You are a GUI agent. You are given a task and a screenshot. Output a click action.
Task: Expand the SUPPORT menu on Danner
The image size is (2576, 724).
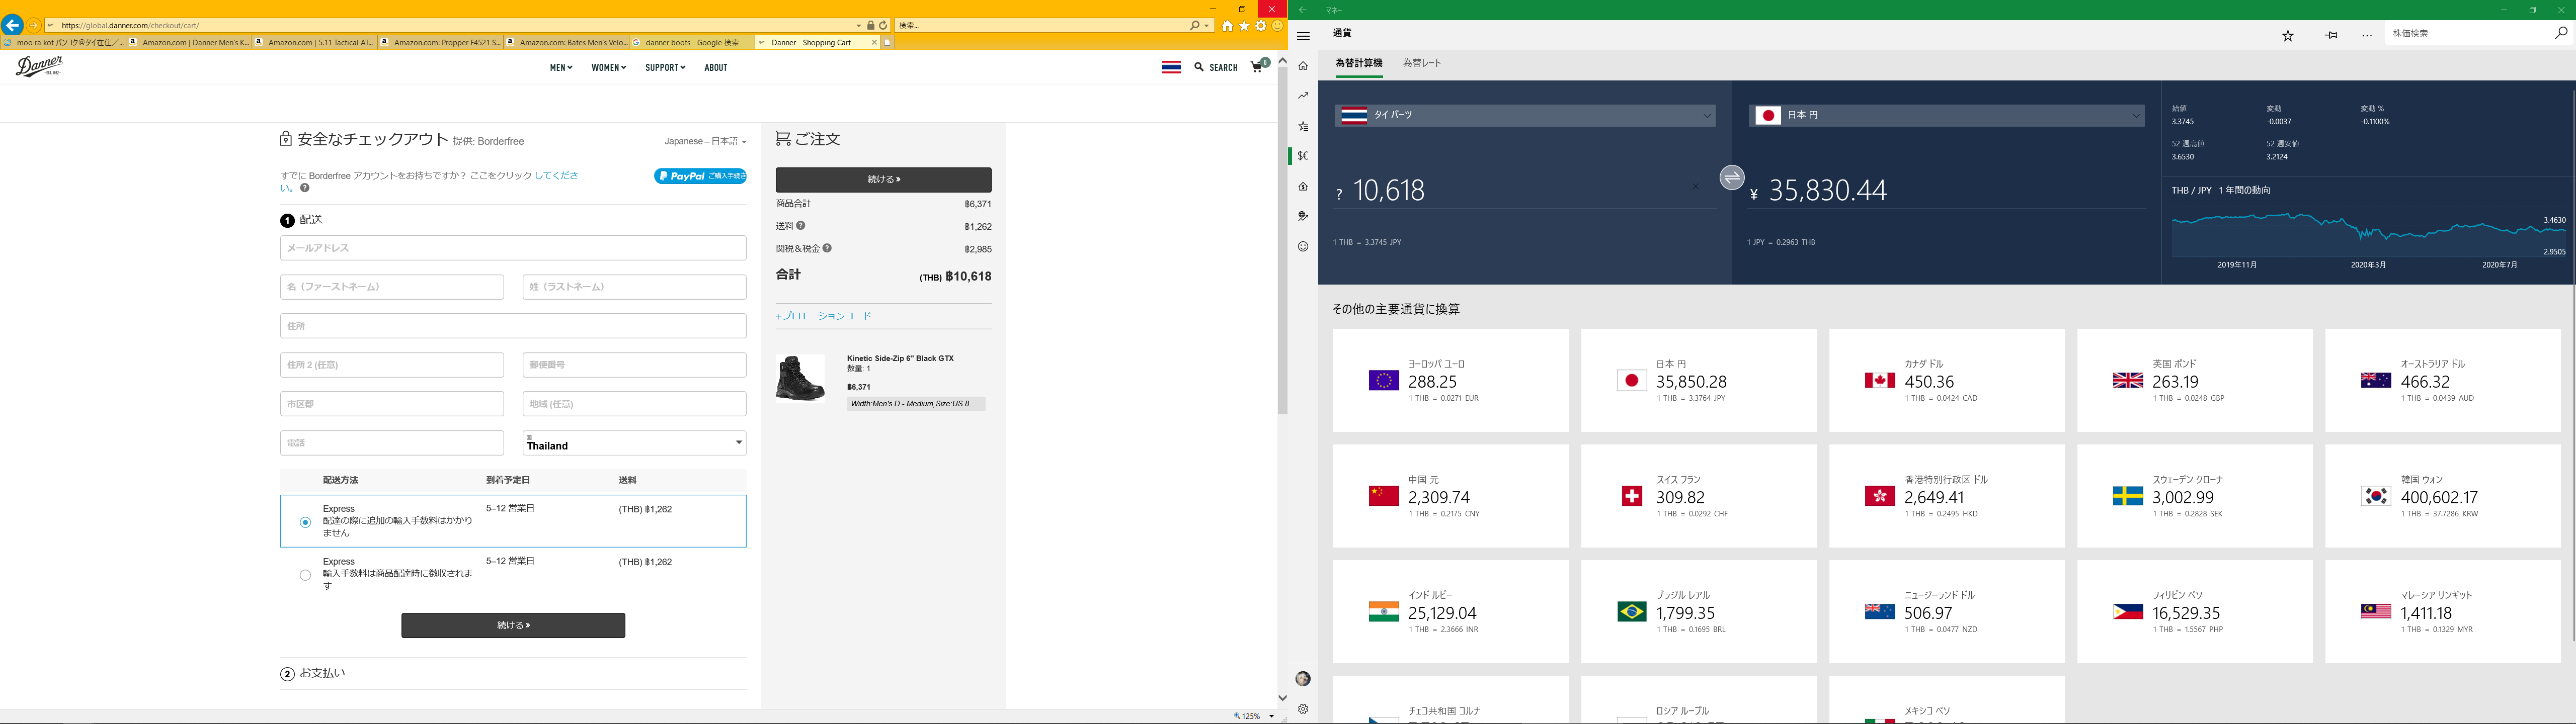665,67
